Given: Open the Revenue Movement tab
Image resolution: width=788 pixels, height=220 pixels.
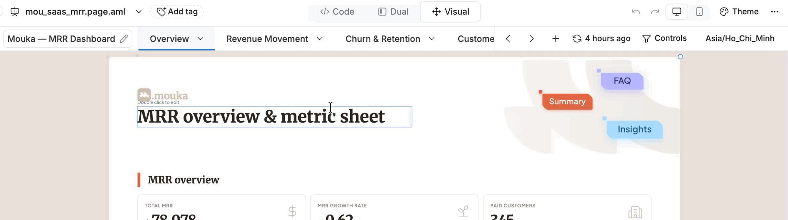Looking at the screenshot, I should coord(267,39).
